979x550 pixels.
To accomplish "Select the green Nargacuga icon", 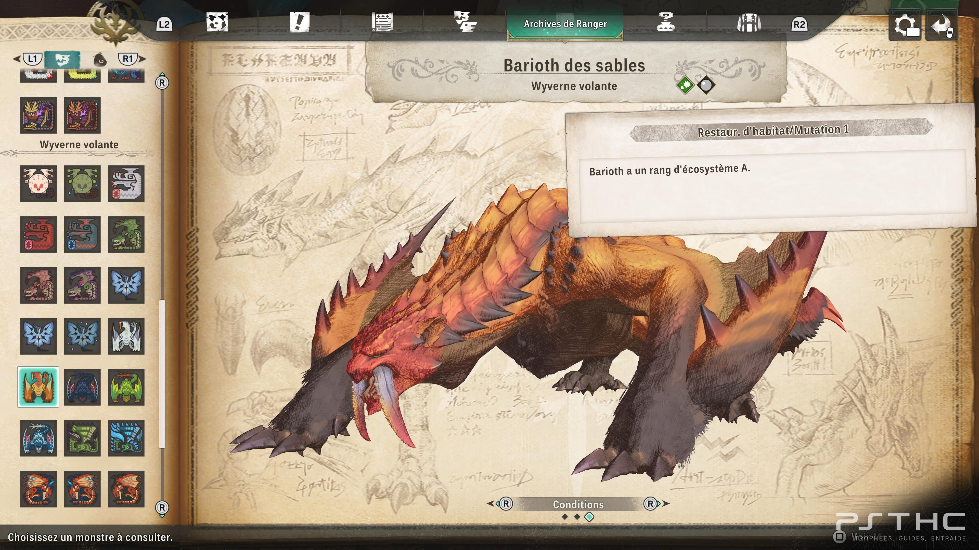I will click(x=126, y=387).
